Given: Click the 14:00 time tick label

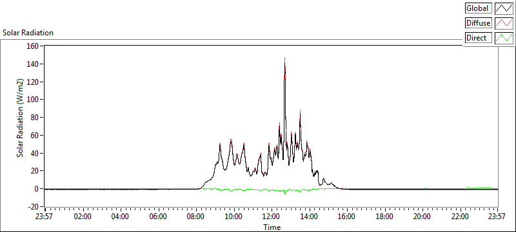Looking at the screenshot, I should point(310,217).
